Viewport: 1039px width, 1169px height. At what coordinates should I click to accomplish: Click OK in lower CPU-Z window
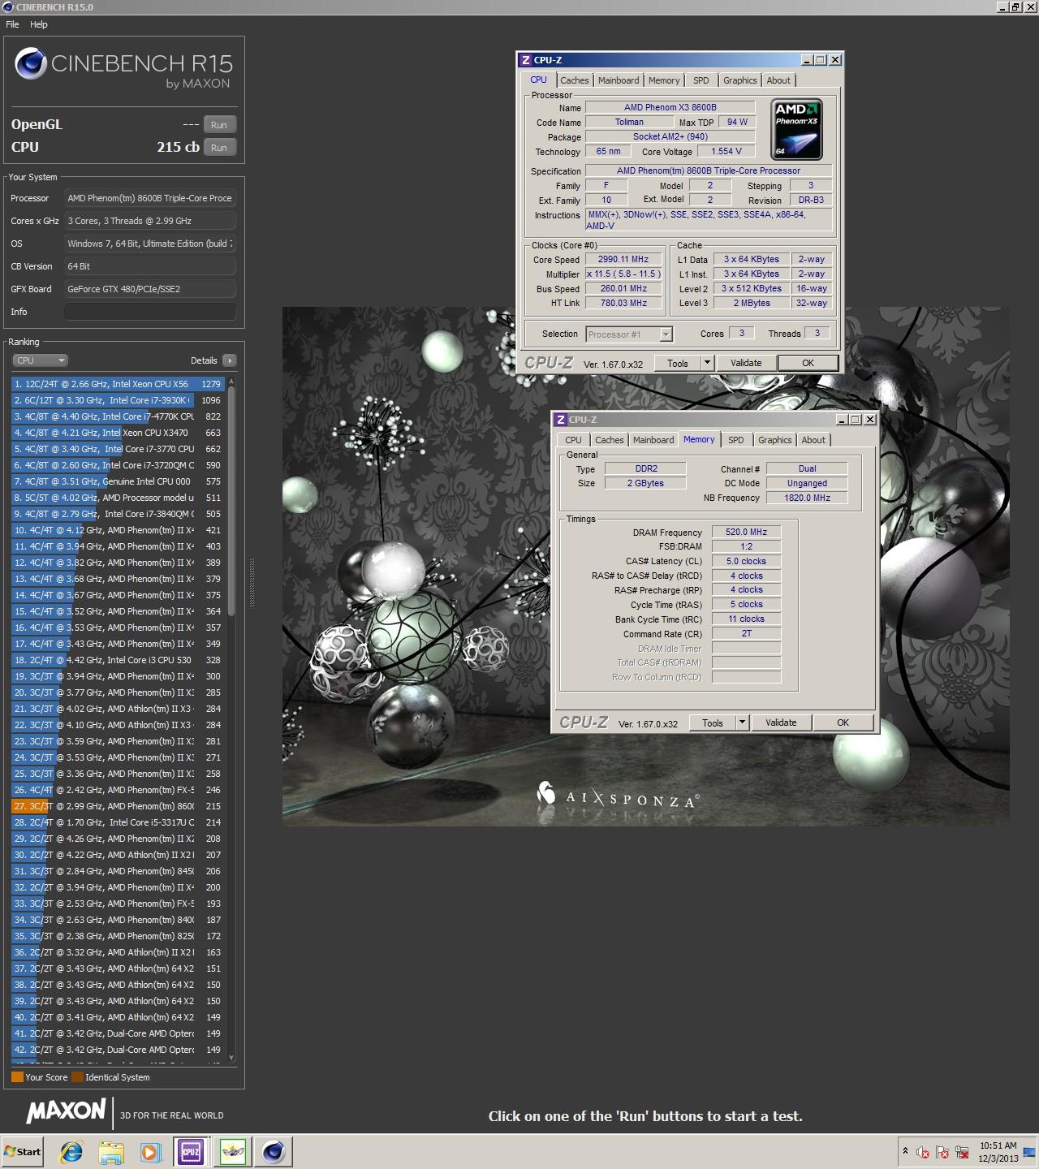pos(843,723)
